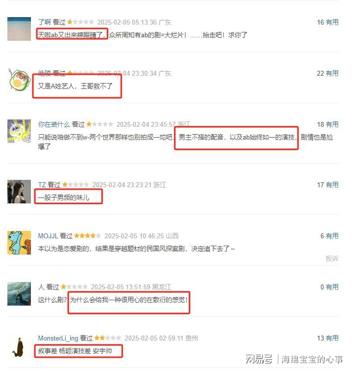Visit username link MonsterLi_ing

coord(58,338)
